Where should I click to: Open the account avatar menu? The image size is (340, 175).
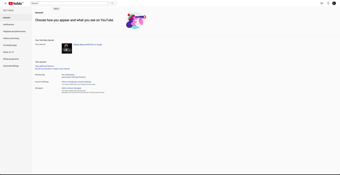point(334,3)
